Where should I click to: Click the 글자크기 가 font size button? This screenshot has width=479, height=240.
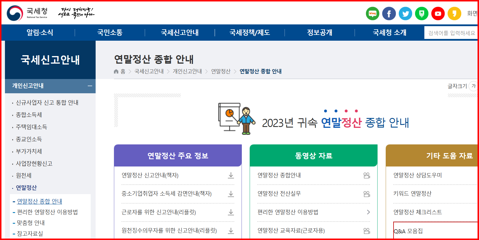pyautogui.click(x=473, y=86)
